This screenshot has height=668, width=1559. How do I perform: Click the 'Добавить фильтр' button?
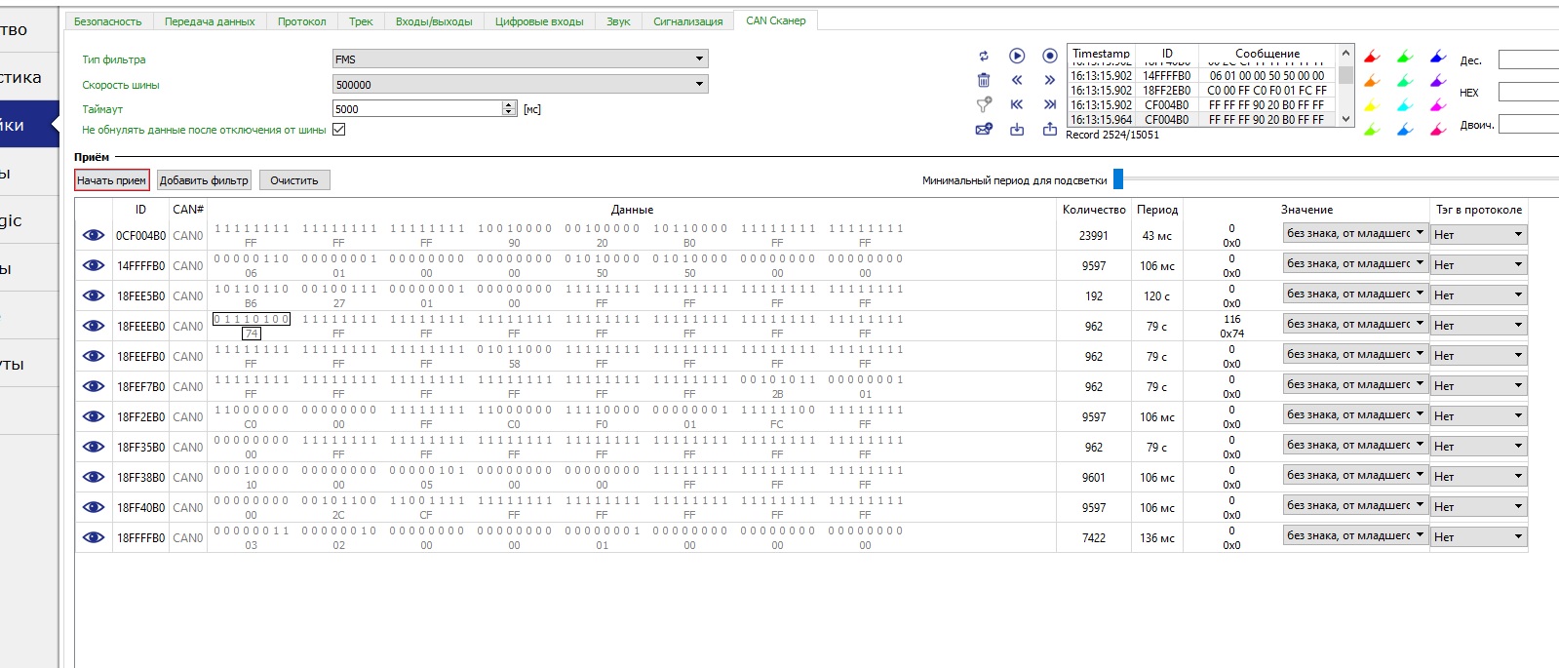click(x=204, y=180)
